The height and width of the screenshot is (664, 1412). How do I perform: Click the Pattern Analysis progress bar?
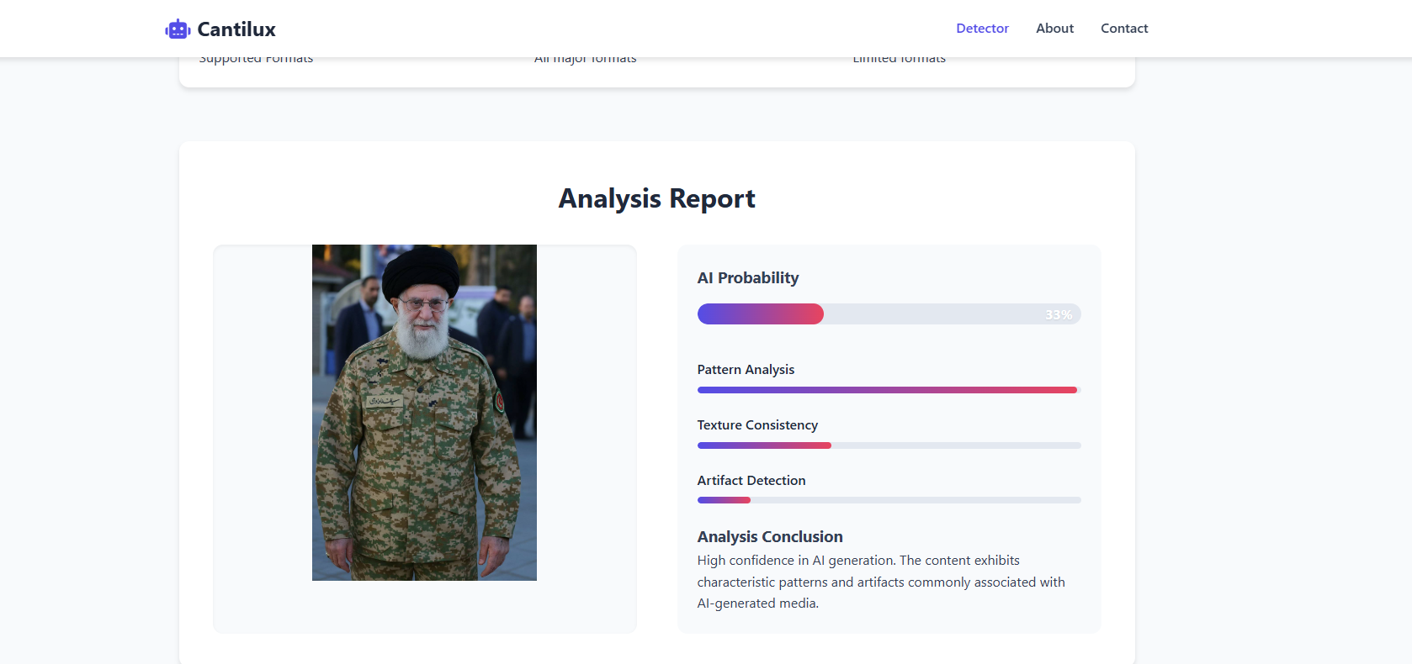[x=889, y=390]
